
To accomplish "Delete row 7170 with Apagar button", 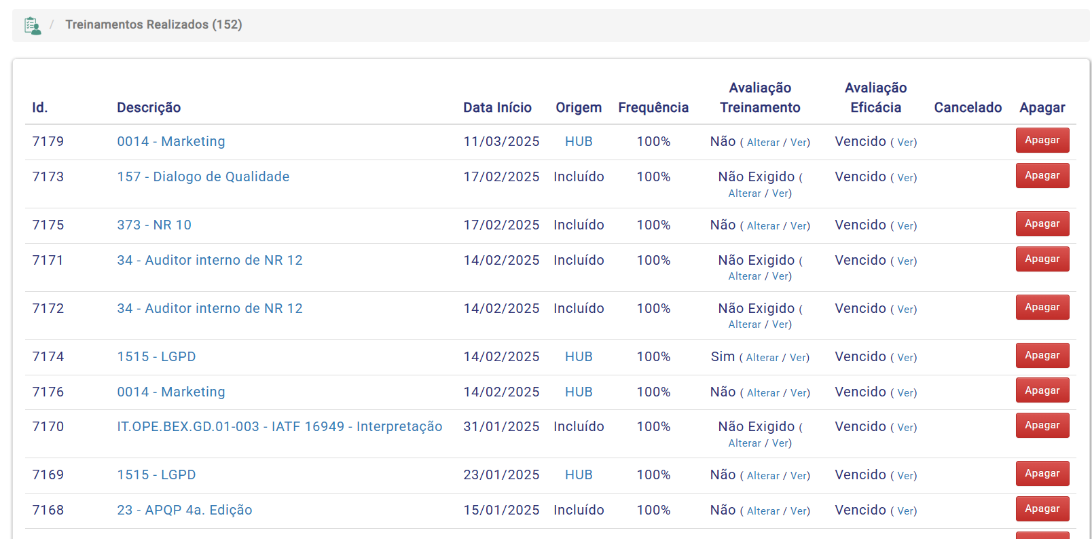I will pos(1042,426).
